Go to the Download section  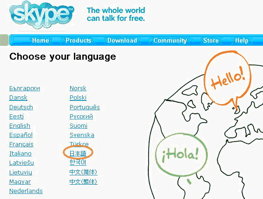coord(122,40)
